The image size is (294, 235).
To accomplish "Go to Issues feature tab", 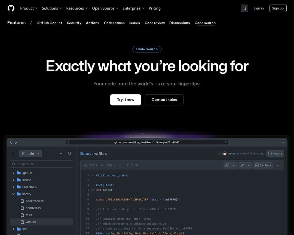I will coord(135,23).
